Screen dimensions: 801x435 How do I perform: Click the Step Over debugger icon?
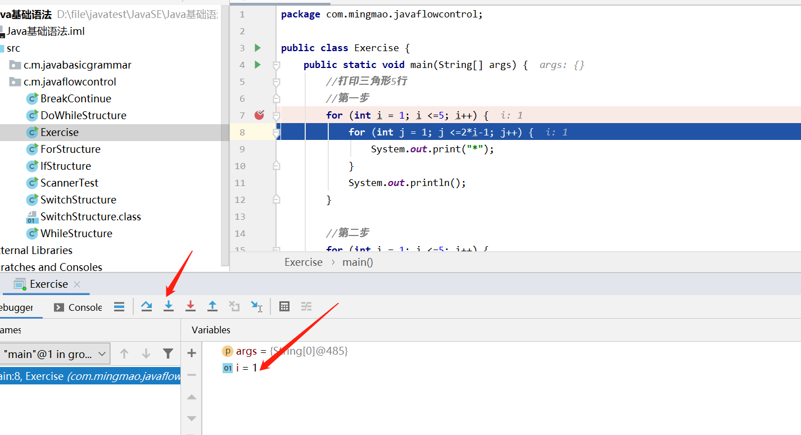click(147, 306)
